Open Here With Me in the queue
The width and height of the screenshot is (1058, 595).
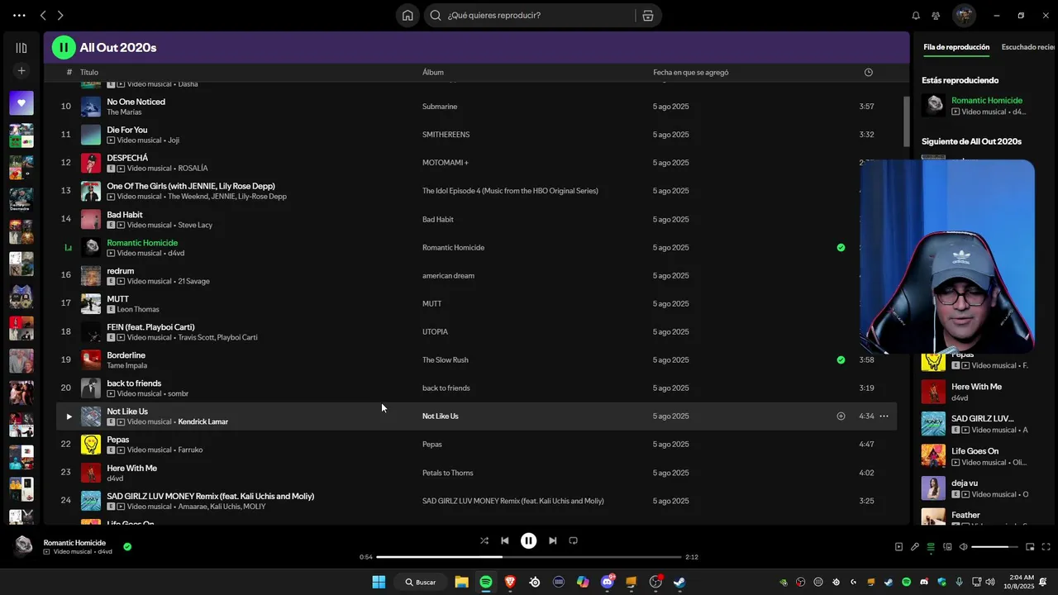click(x=976, y=387)
